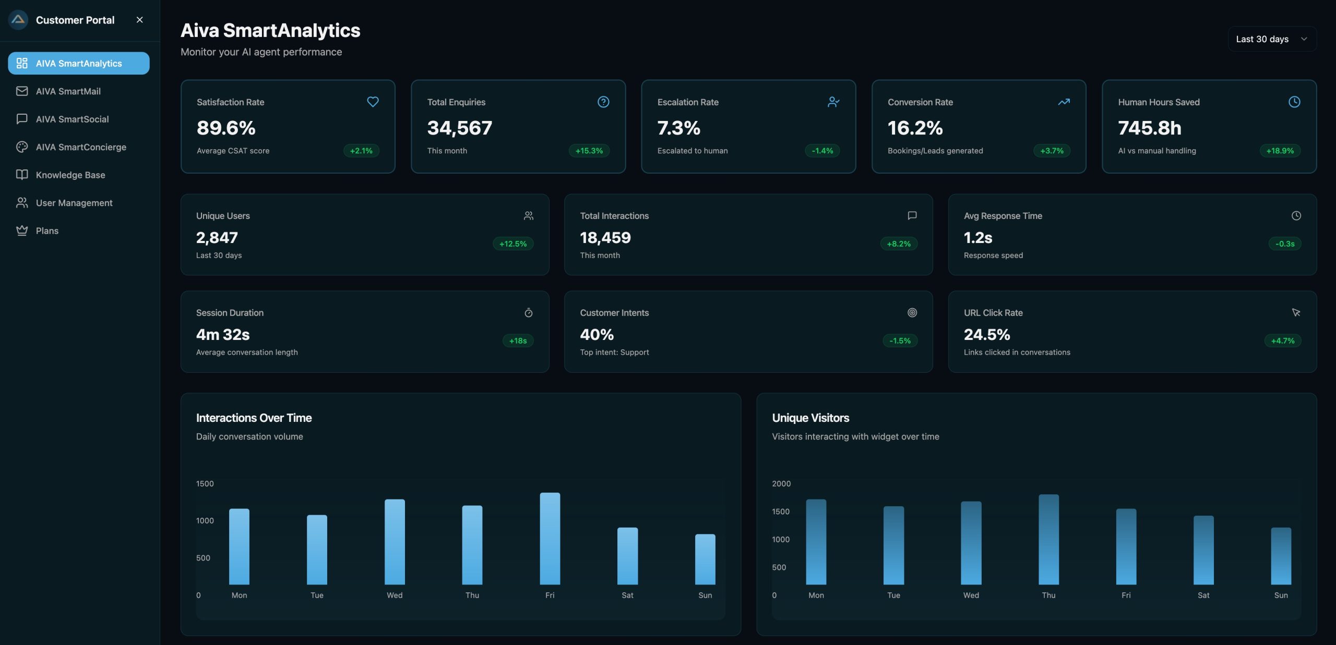Click the +15.3% badge on Total Enquiries
The height and width of the screenshot is (645, 1336).
(589, 151)
